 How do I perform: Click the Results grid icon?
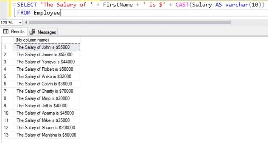click(6, 32)
